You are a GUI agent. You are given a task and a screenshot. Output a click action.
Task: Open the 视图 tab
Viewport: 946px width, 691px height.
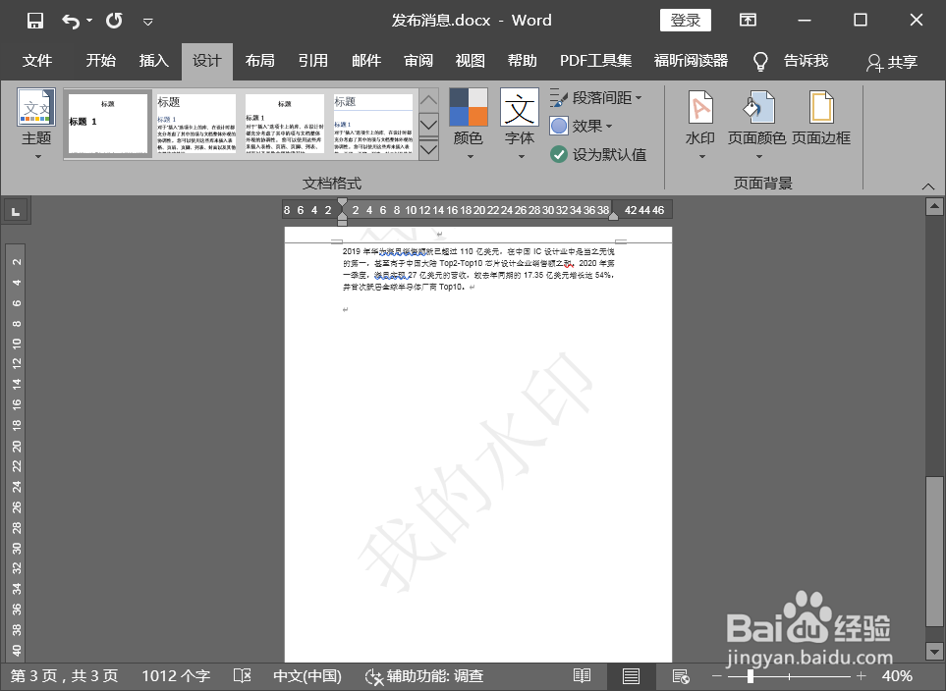[470, 61]
